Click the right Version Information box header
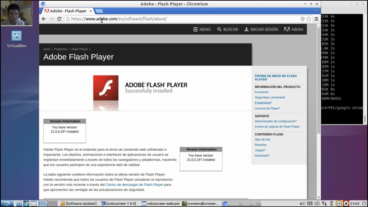This screenshot has width=368, height=207. tap(201, 149)
